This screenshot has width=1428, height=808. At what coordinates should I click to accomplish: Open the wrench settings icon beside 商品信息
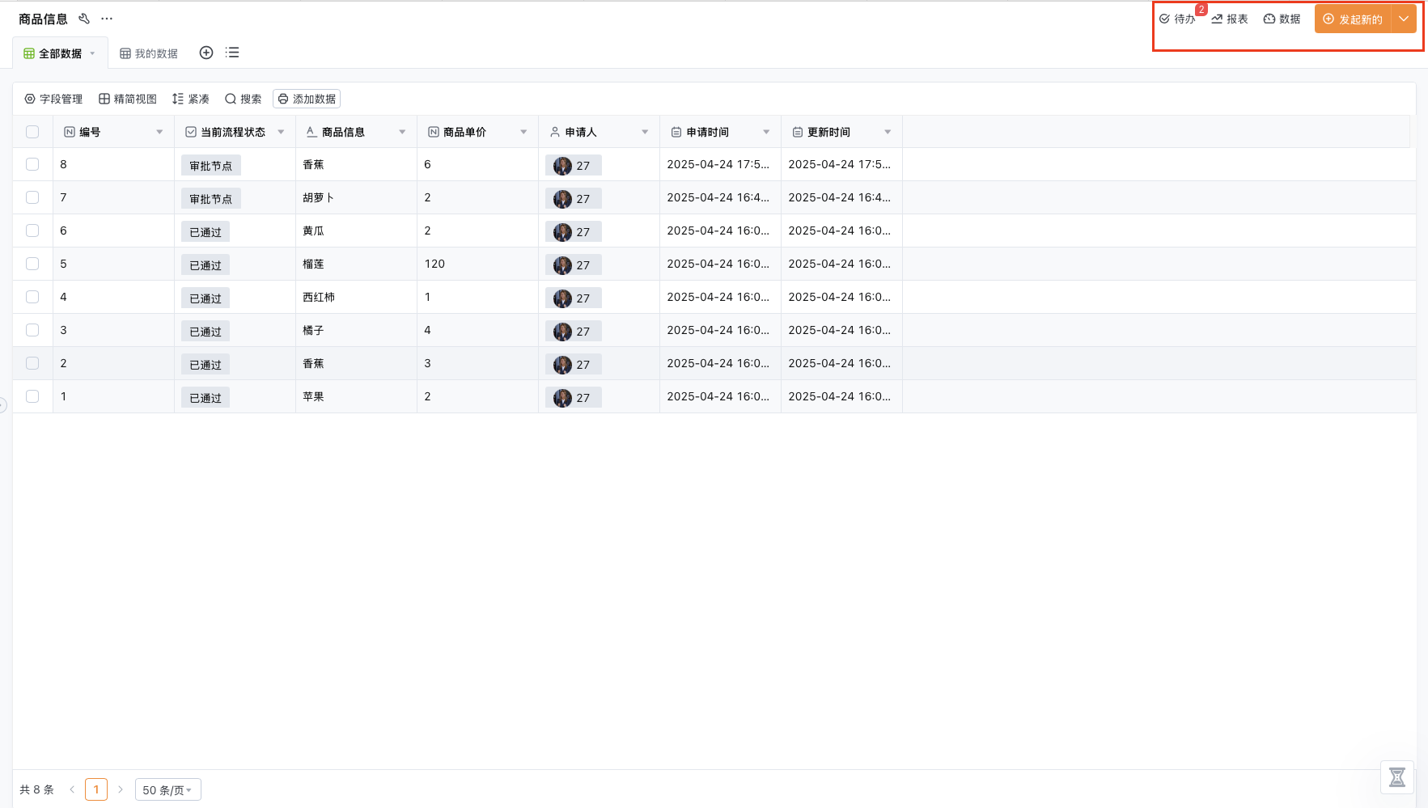84,19
